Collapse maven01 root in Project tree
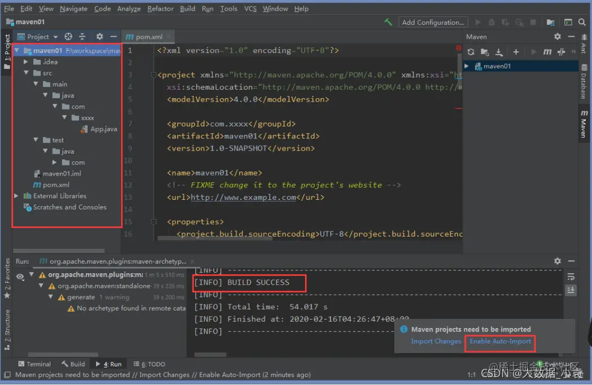 [17, 50]
